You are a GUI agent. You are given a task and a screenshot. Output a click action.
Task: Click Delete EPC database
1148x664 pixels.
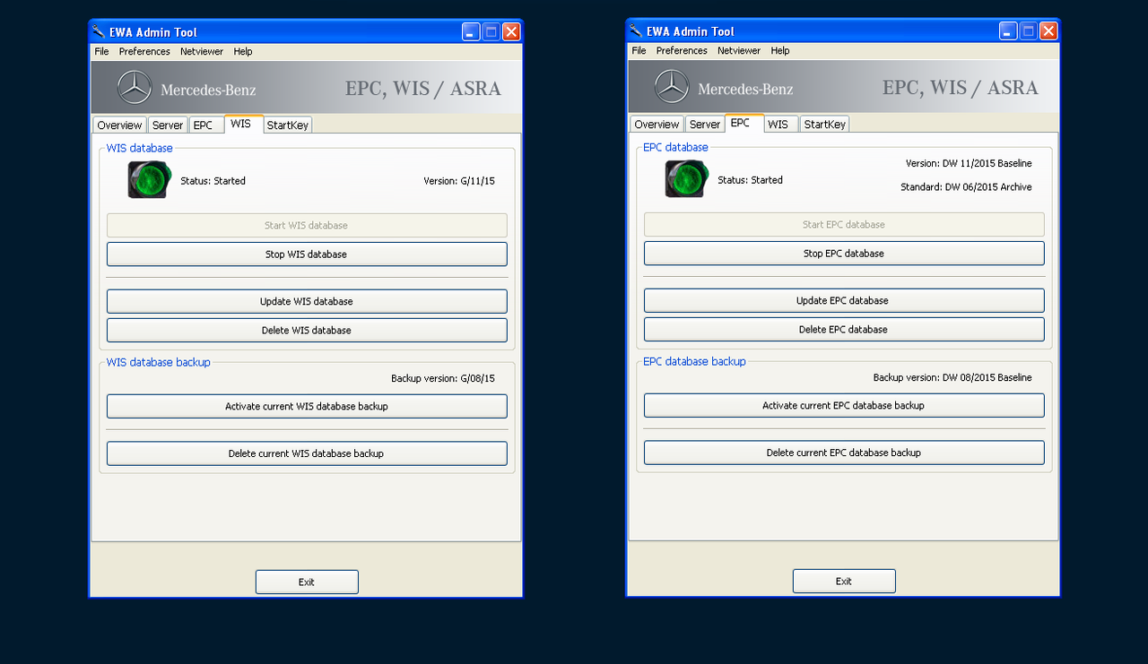click(x=844, y=330)
